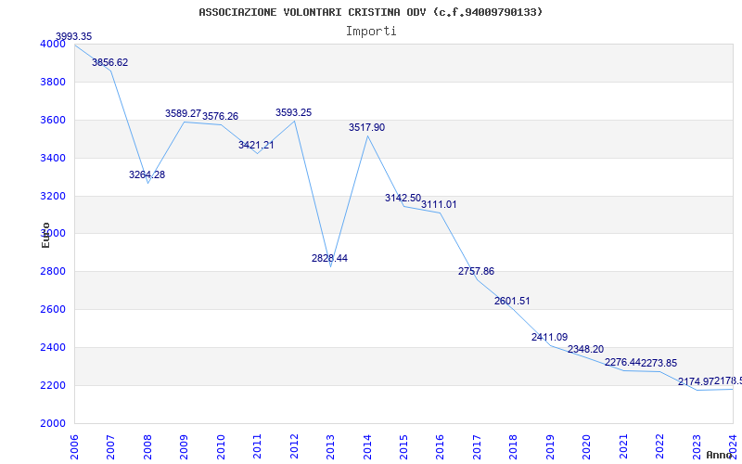The height and width of the screenshot is (464, 742).
Task: Select data label 2276.44
Action: (x=622, y=362)
